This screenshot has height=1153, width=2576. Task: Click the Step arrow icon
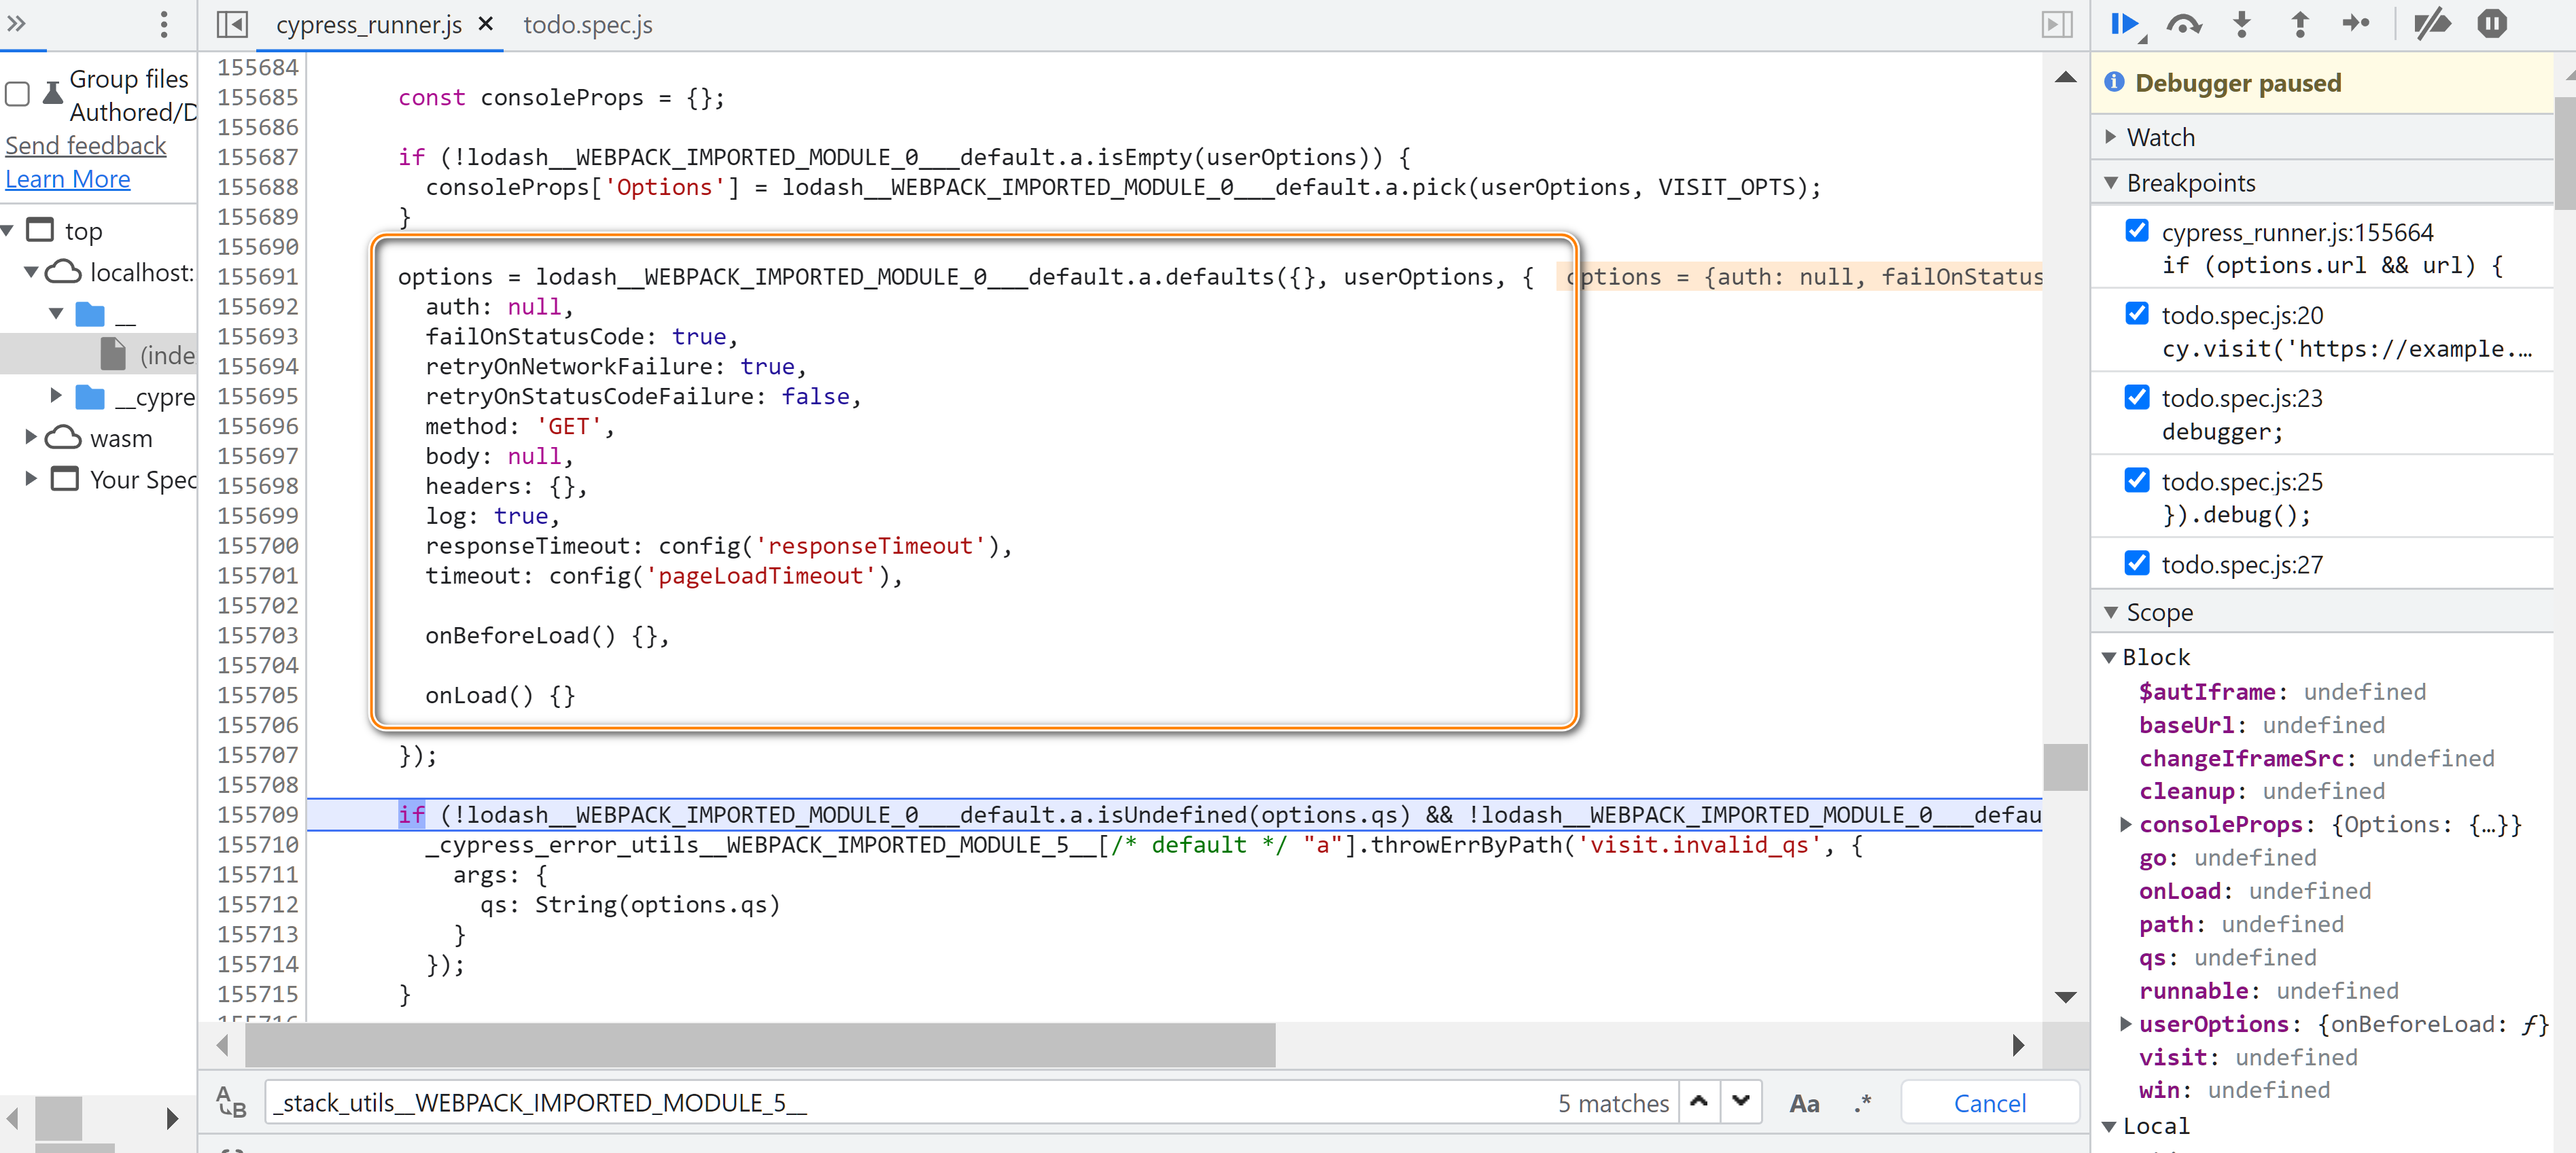pos(2356,24)
